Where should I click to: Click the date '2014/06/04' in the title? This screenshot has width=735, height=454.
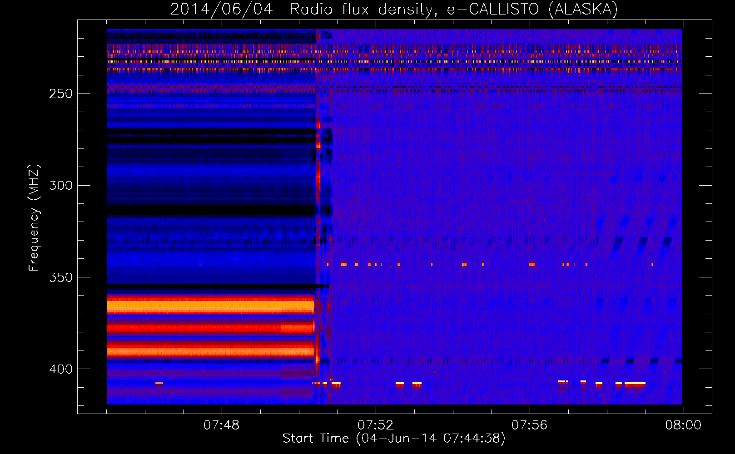click(221, 9)
